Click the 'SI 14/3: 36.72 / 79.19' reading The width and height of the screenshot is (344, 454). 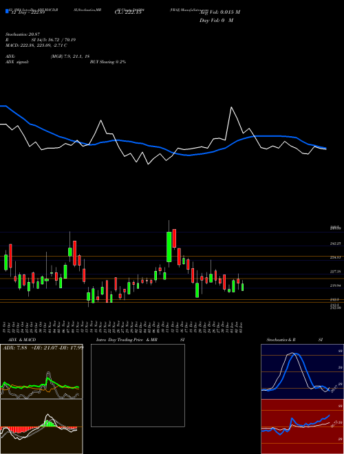click(53, 40)
